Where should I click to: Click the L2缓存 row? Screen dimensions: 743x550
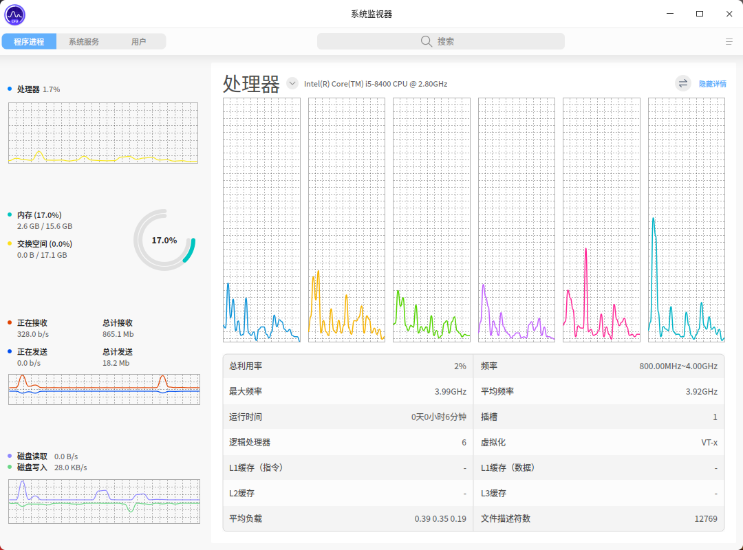tap(348, 493)
